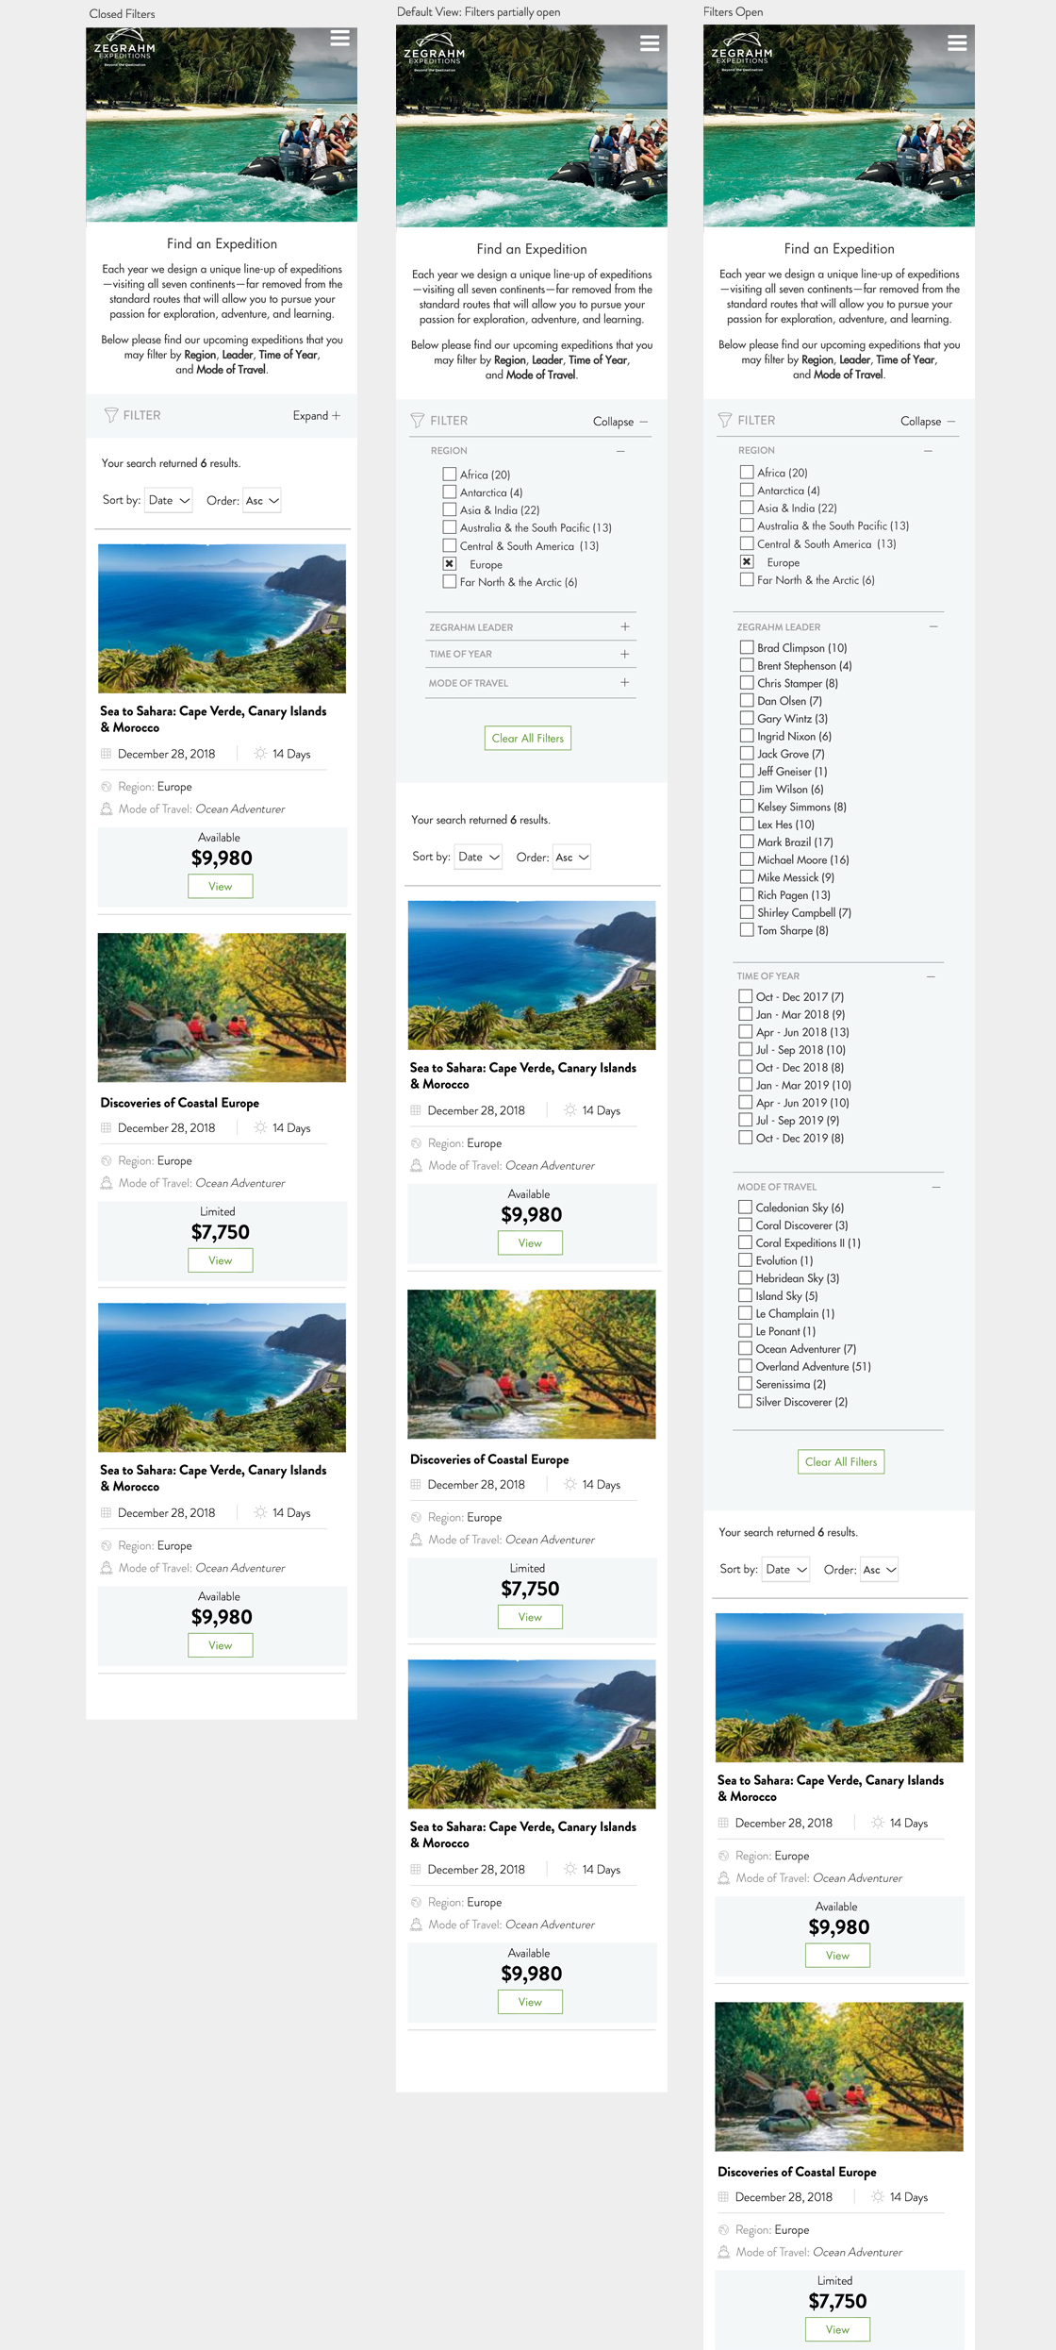Open Order Asc dropdown in Default View mockup

pos(571,857)
